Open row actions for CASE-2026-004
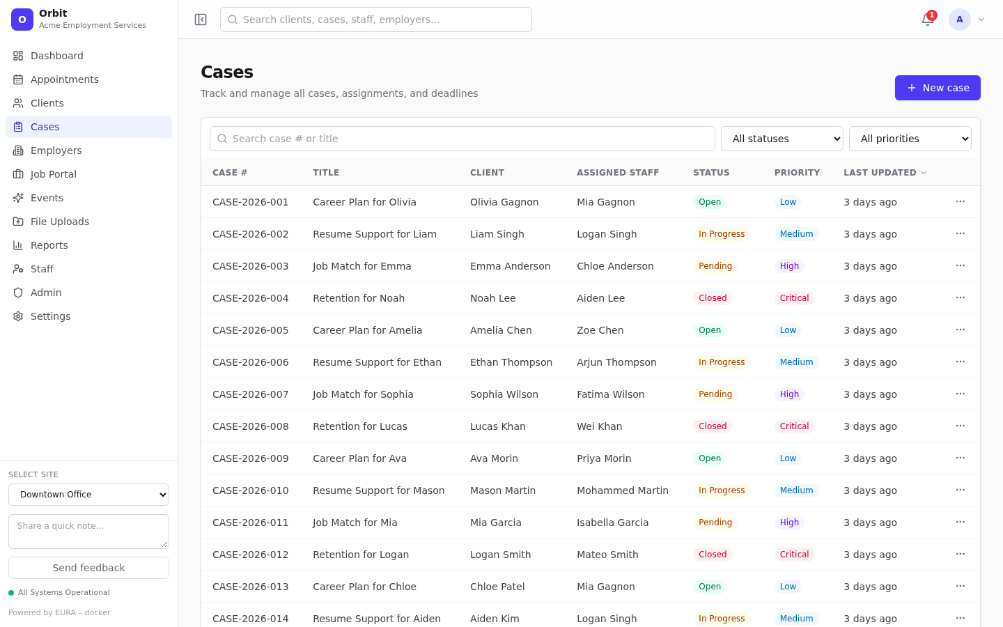The image size is (1003, 627). tap(961, 297)
